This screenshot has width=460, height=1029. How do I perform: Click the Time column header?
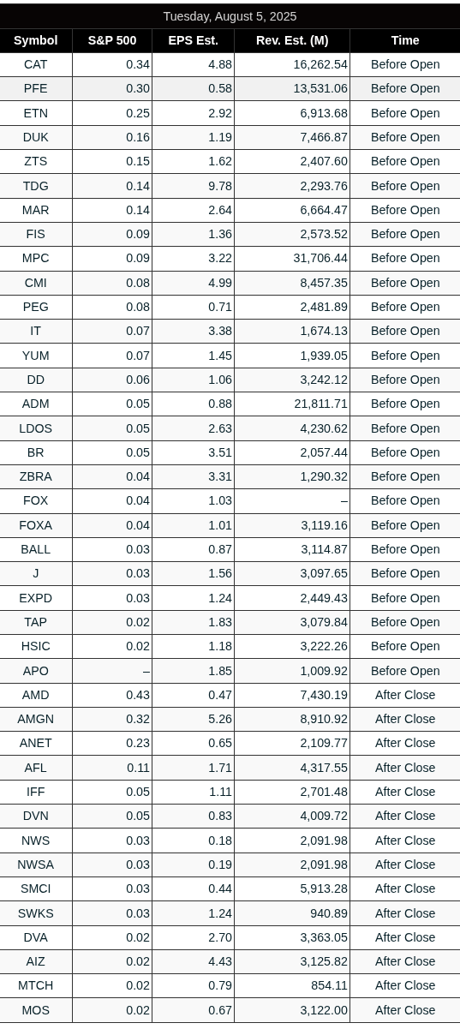405,40
